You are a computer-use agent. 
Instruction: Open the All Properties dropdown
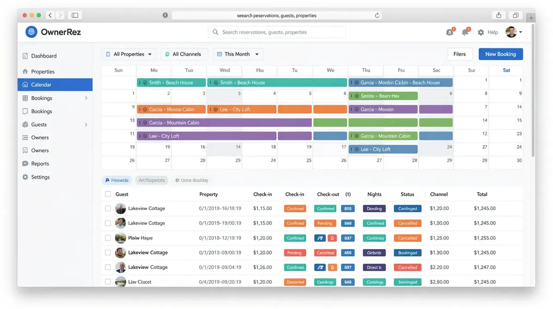tap(129, 54)
